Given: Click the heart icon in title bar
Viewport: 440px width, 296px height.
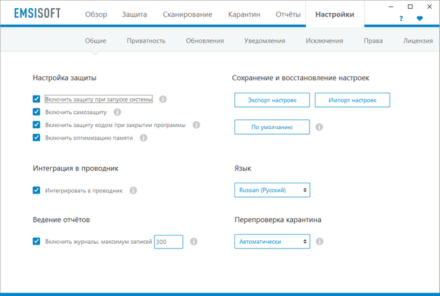Looking at the screenshot, I should [419, 19].
